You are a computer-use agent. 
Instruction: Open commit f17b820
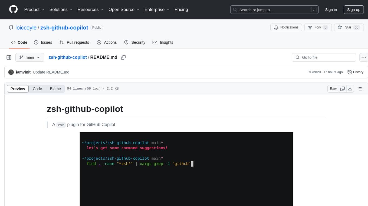pyautogui.click(x=314, y=72)
